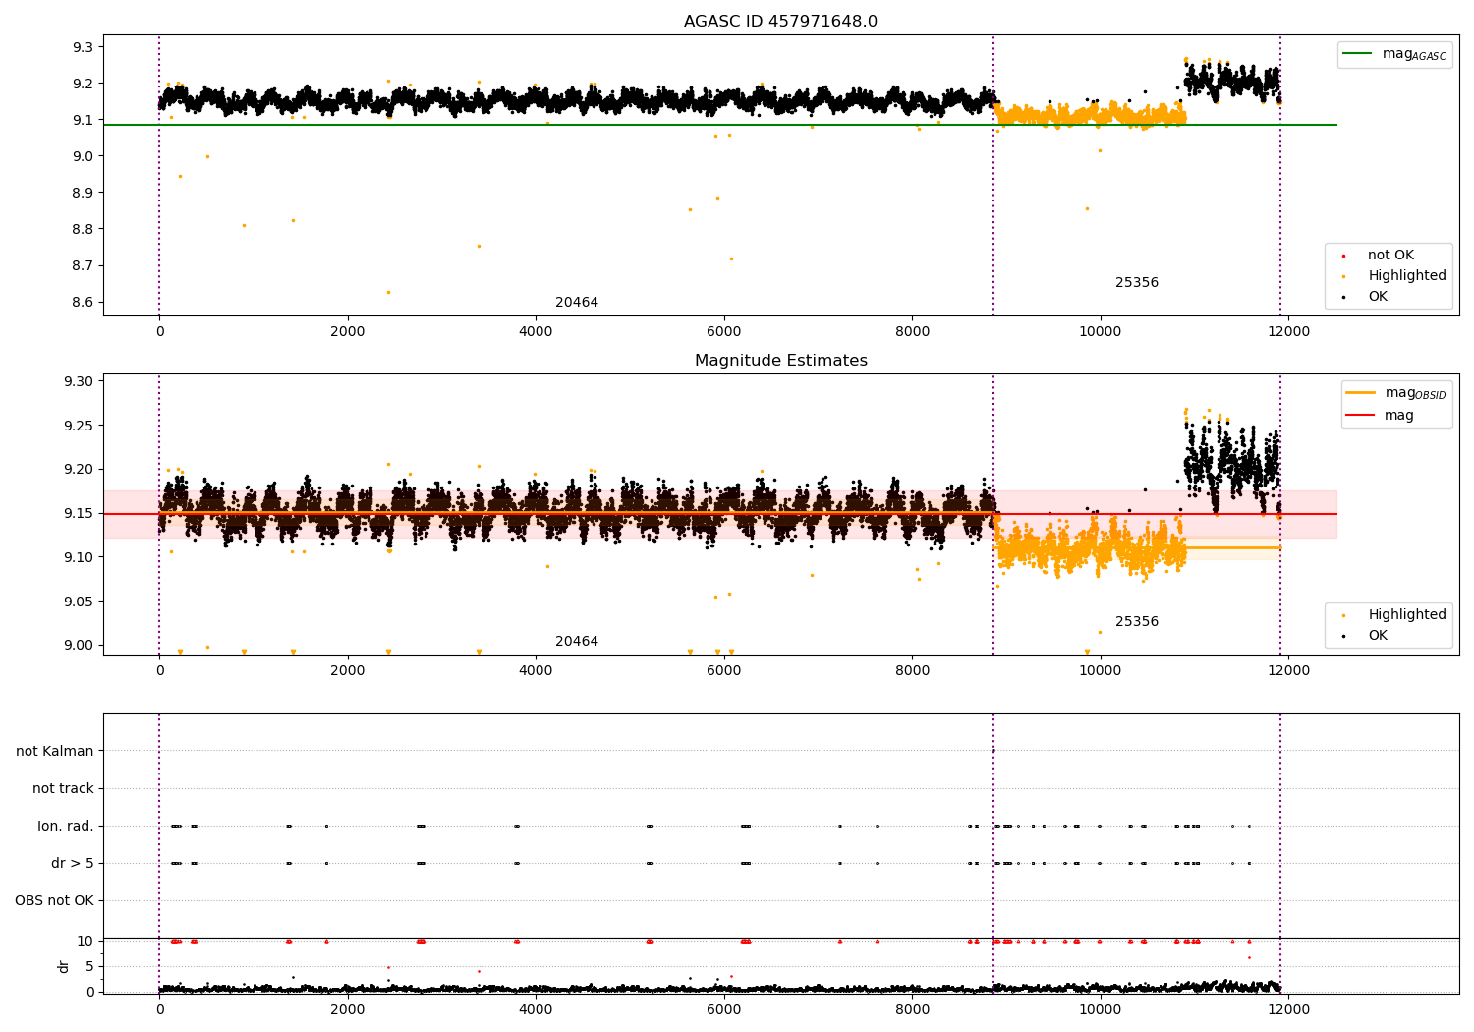Click the 10000 x-tick under Magnitude Estimates plot
Image resolution: width=1474 pixels, height=1032 pixels.
[x=1101, y=671]
